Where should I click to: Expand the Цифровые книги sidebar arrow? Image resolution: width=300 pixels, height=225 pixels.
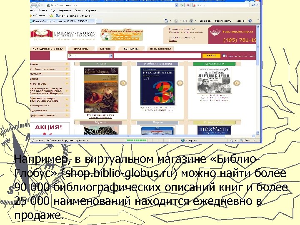pos(67,115)
